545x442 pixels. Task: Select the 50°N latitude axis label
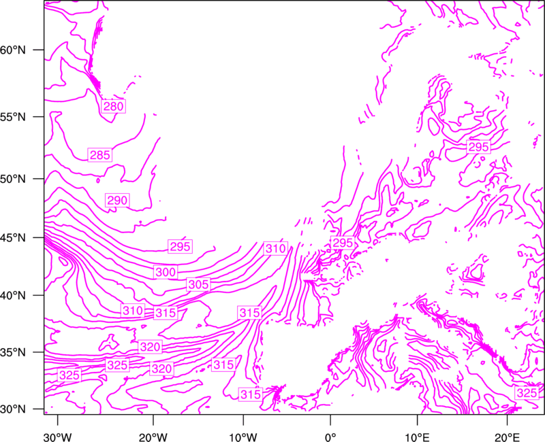click(x=12, y=180)
